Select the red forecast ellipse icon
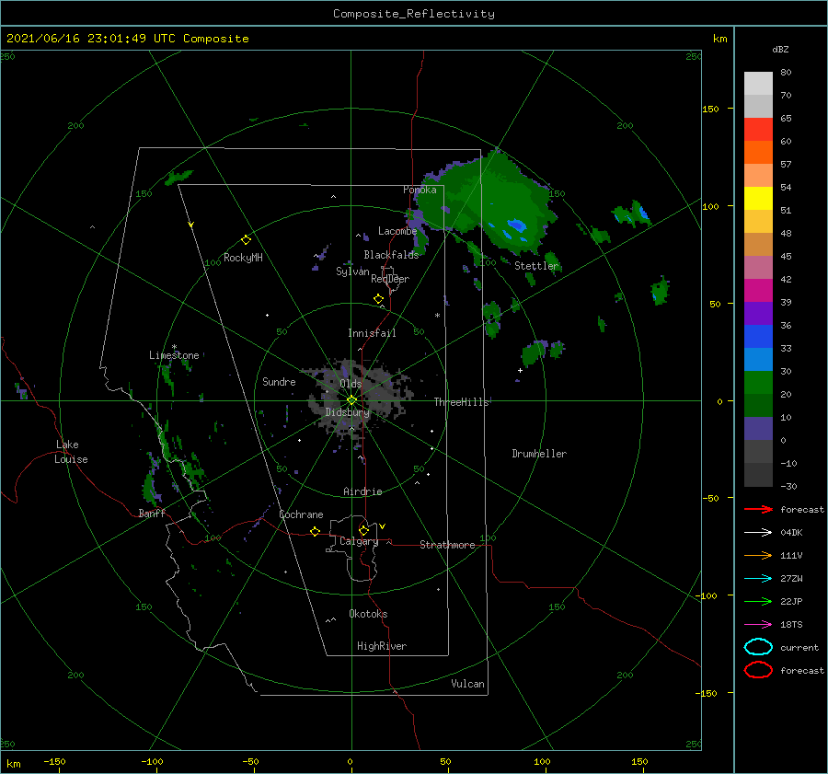The image size is (828, 774). (x=758, y=670)
